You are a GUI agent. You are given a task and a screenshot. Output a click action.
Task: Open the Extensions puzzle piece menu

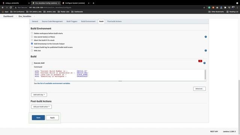(x=225, y=7)
